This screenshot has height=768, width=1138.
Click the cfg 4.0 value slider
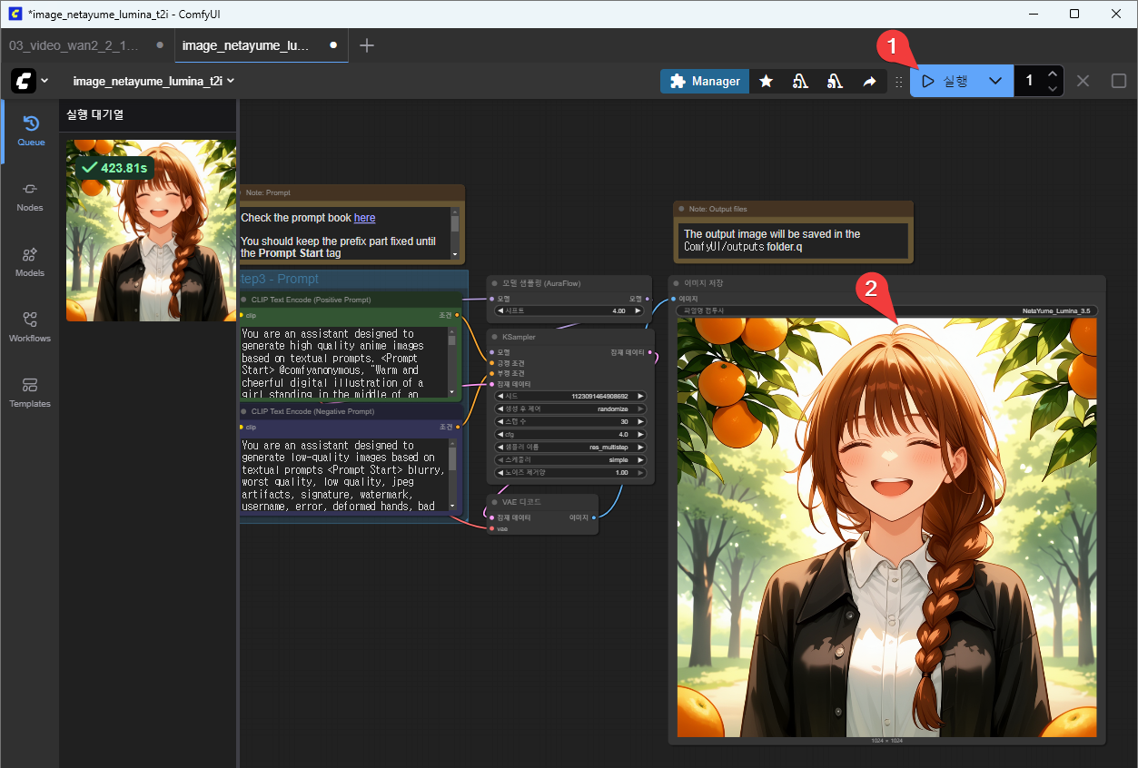(570, 435)
